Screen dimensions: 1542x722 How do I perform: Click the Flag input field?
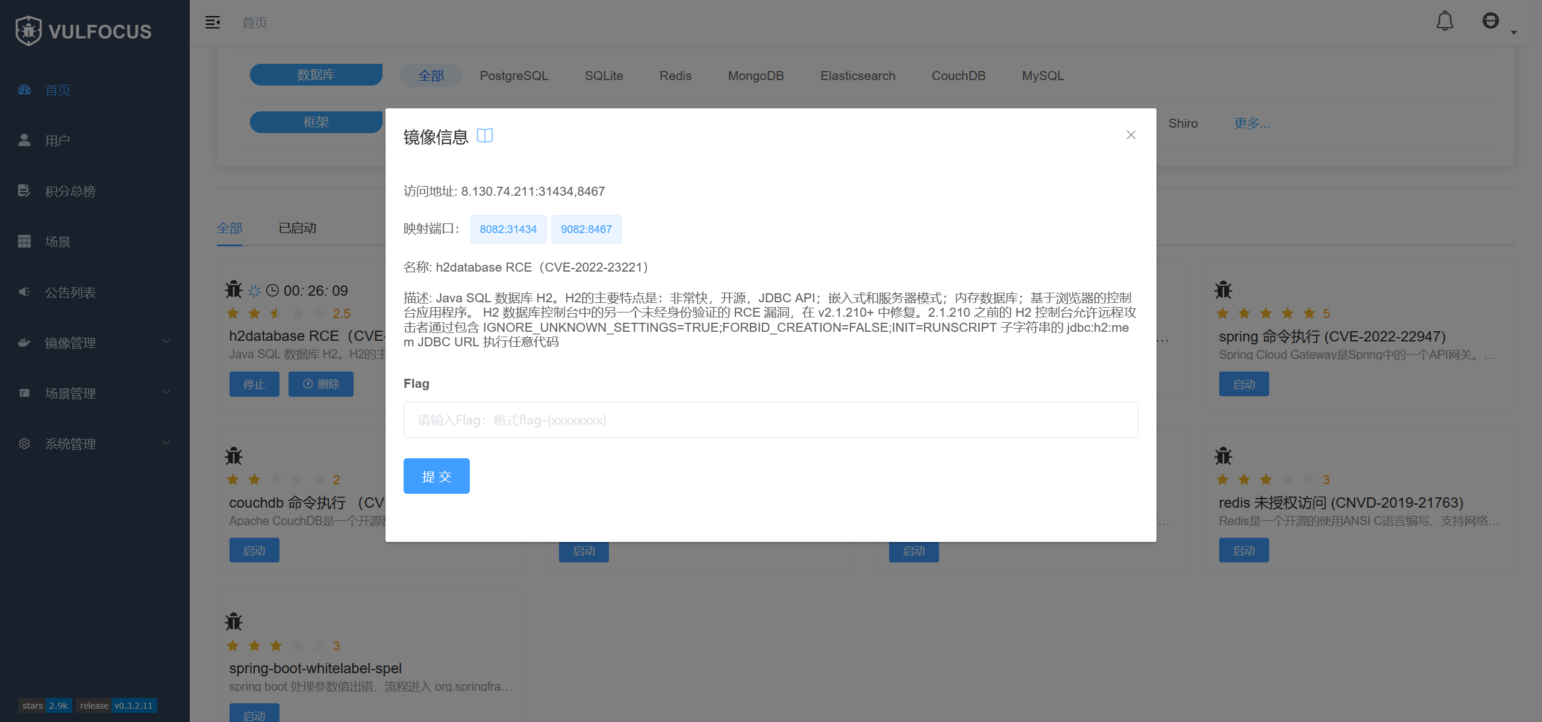tap(770, 420)
